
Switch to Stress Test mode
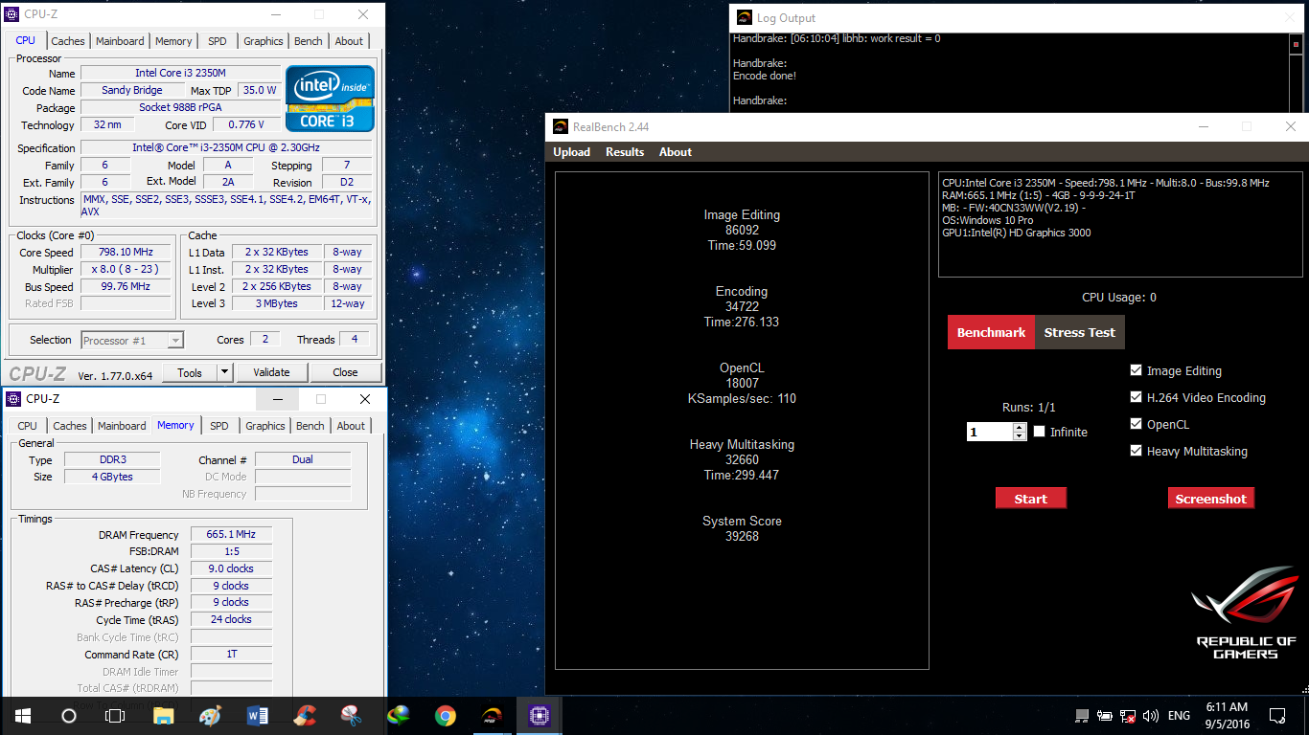[x=1080, y=332]
